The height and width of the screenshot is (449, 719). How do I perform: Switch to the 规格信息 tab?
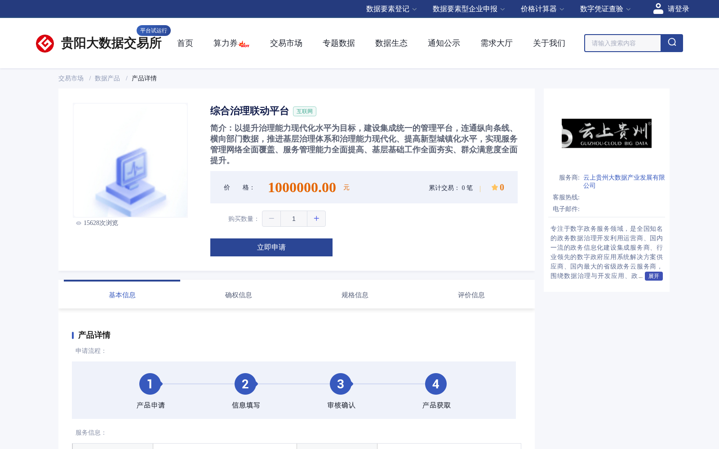[355, 295]
